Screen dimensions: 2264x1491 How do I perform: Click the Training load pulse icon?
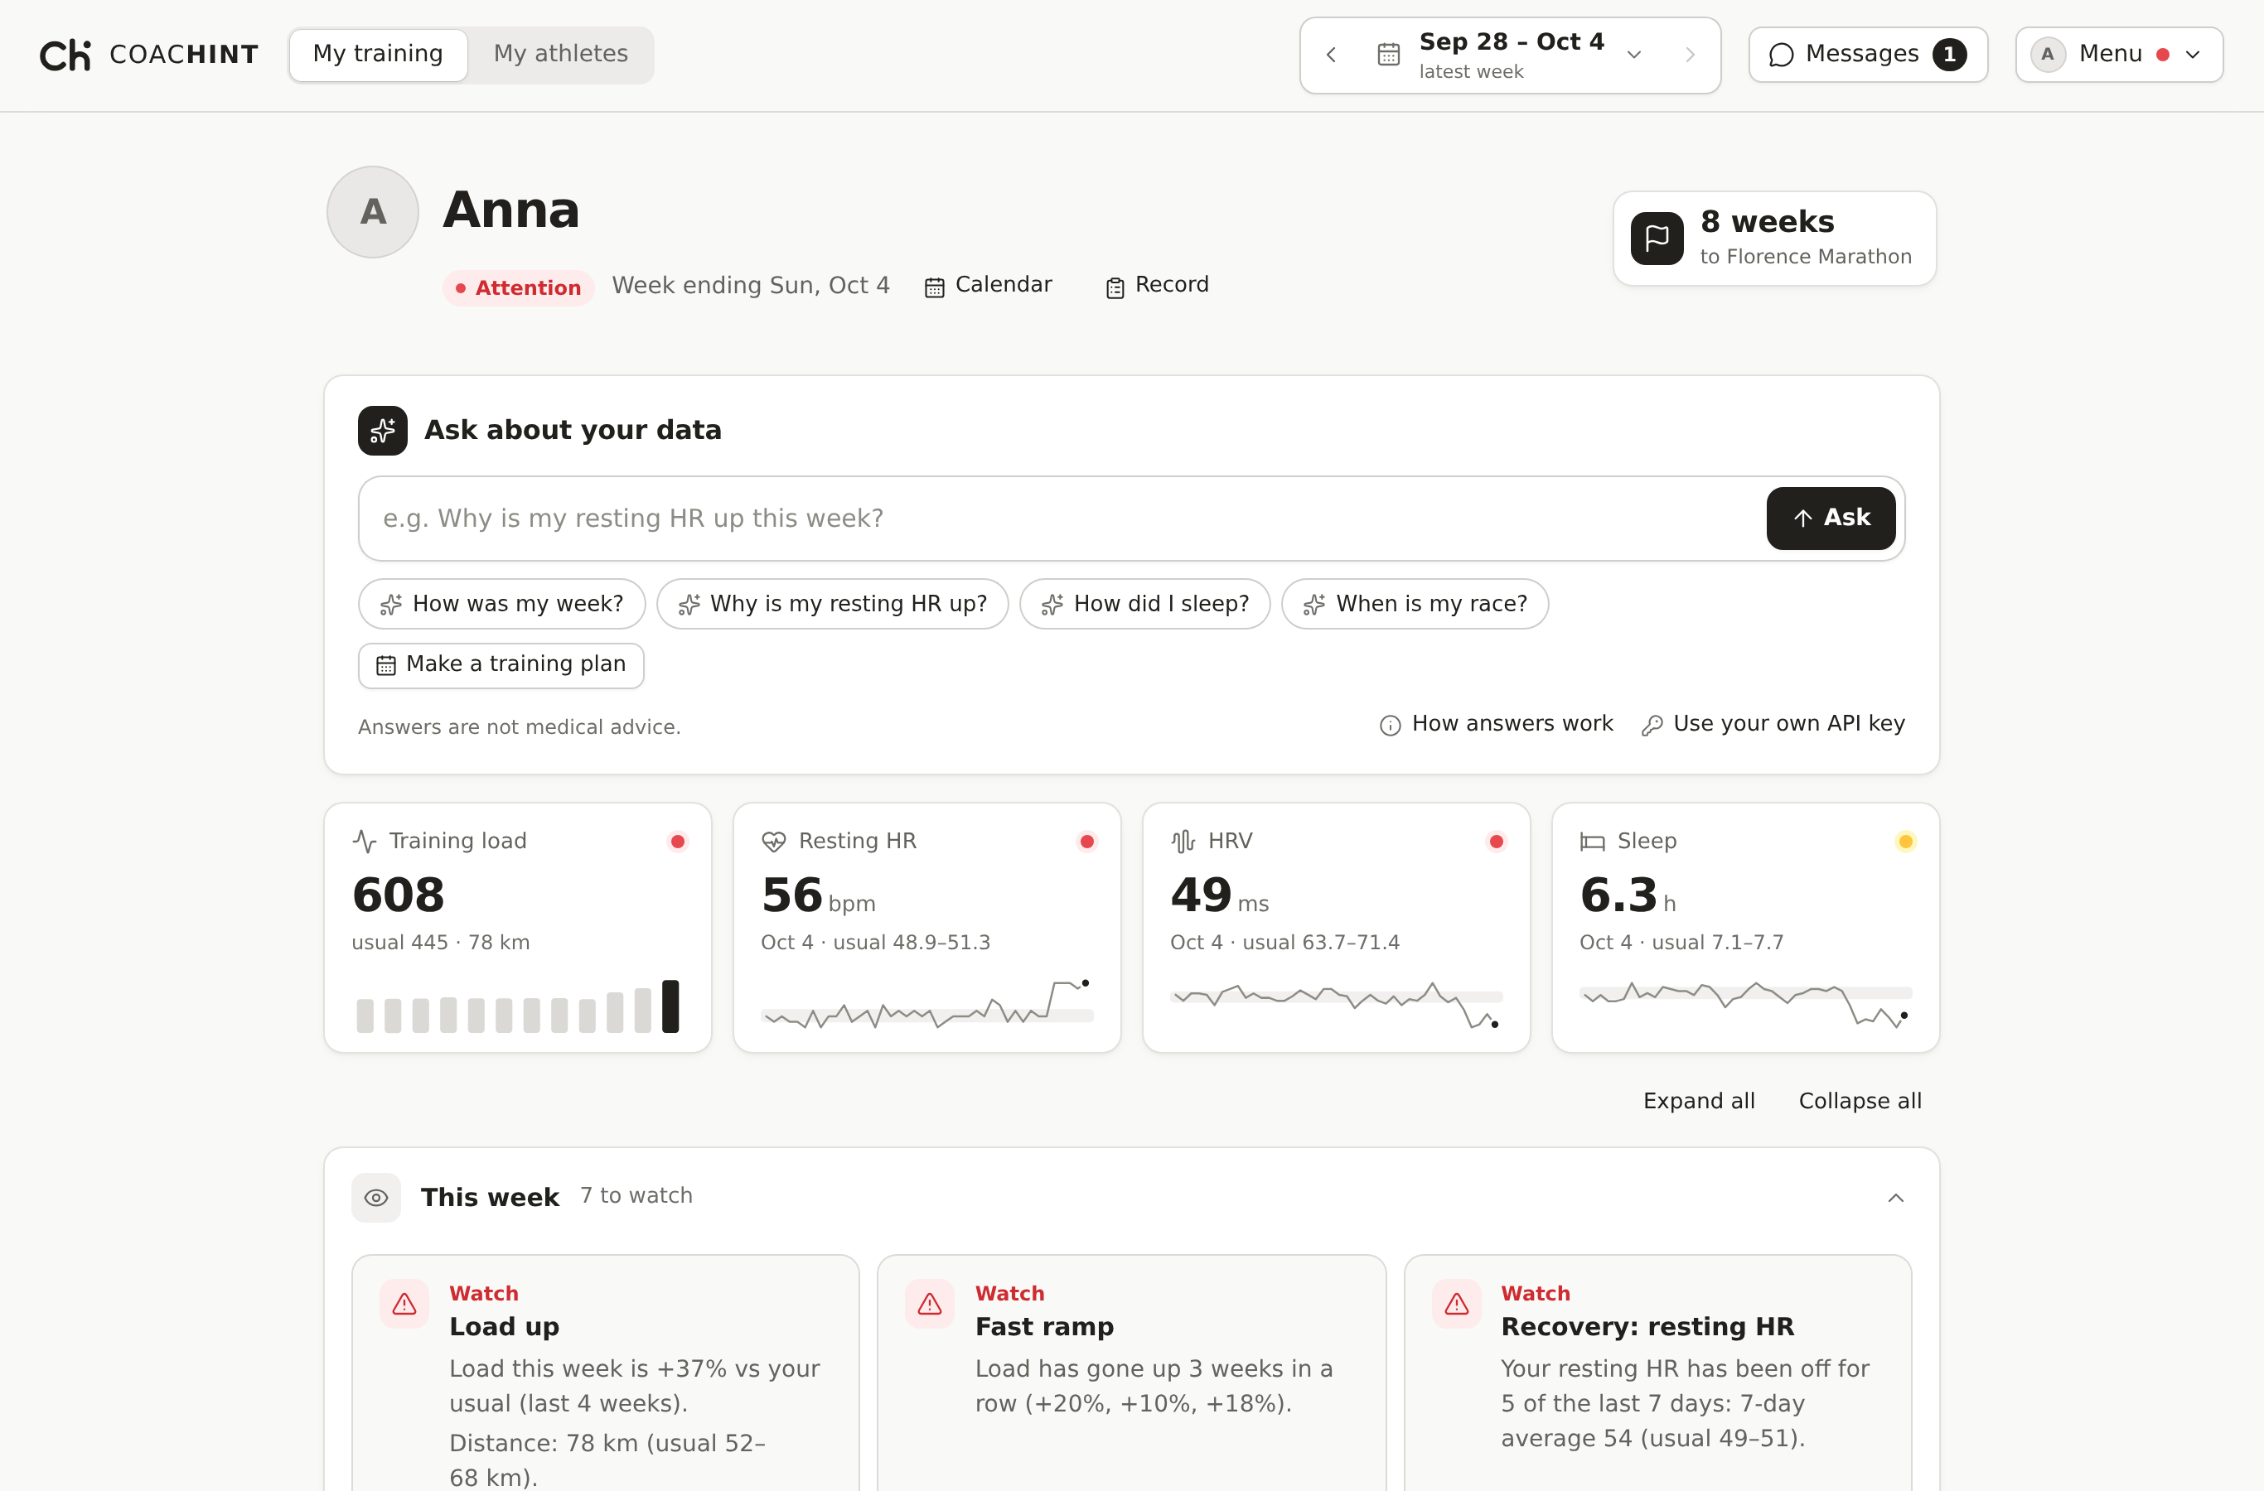[365, 841]
